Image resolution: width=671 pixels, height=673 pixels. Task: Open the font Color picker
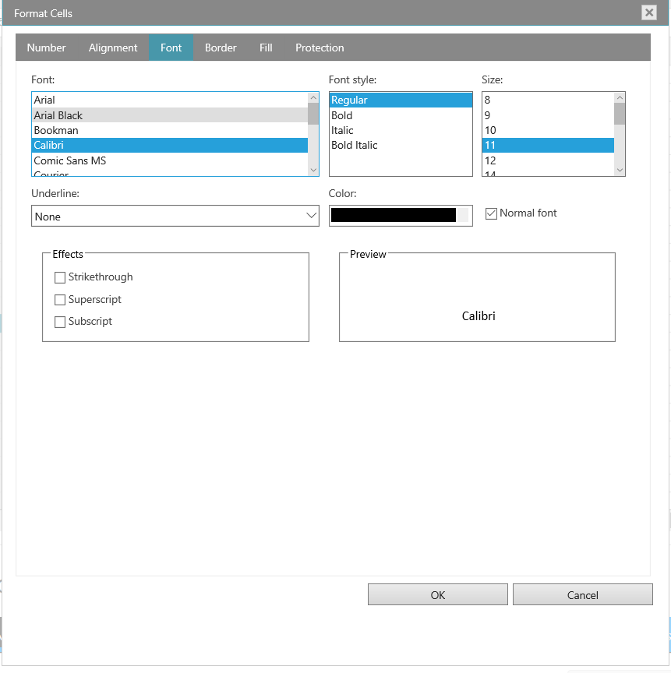click(400, 216)
